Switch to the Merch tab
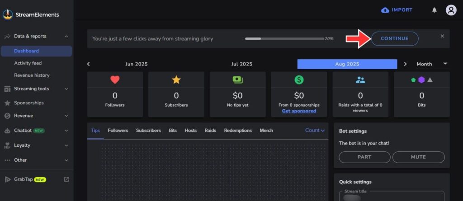 pos(266,131)
